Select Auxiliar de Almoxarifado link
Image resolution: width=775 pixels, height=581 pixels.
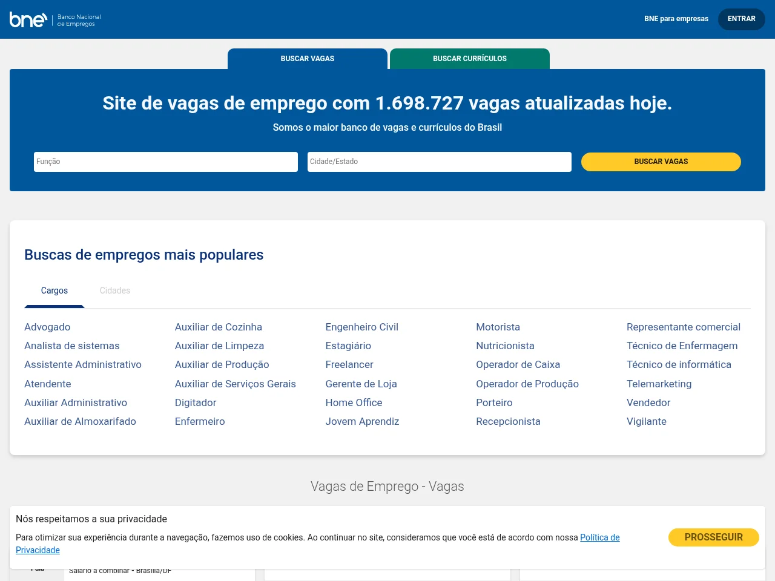80,421
